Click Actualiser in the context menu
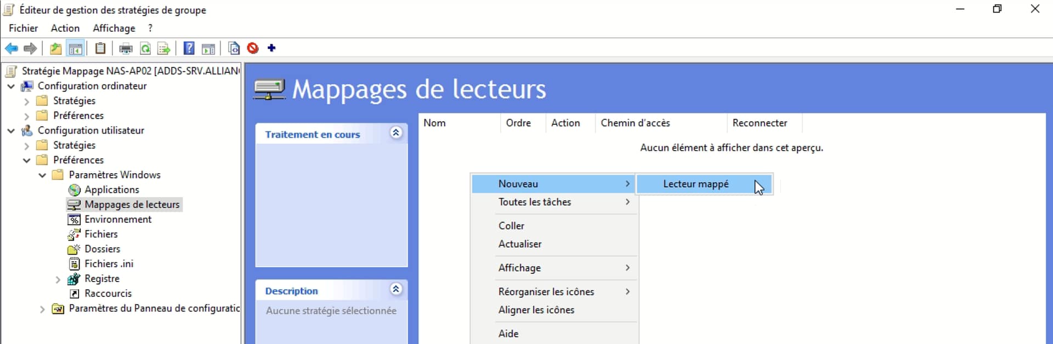 click(519, 244)
